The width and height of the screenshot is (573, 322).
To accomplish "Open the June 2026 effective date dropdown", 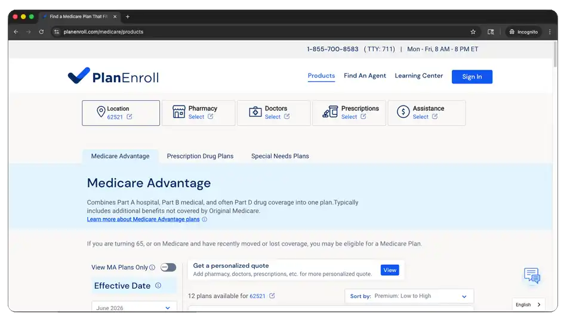I will click(x=134, y=308).
